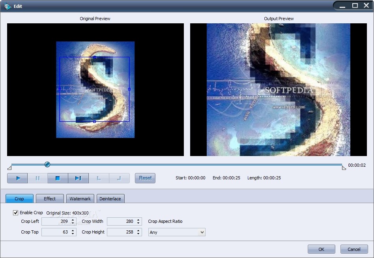The width and height of the screenshot is (374, 258).
Task: Click the Cancel button
Action: coord(354,249)
